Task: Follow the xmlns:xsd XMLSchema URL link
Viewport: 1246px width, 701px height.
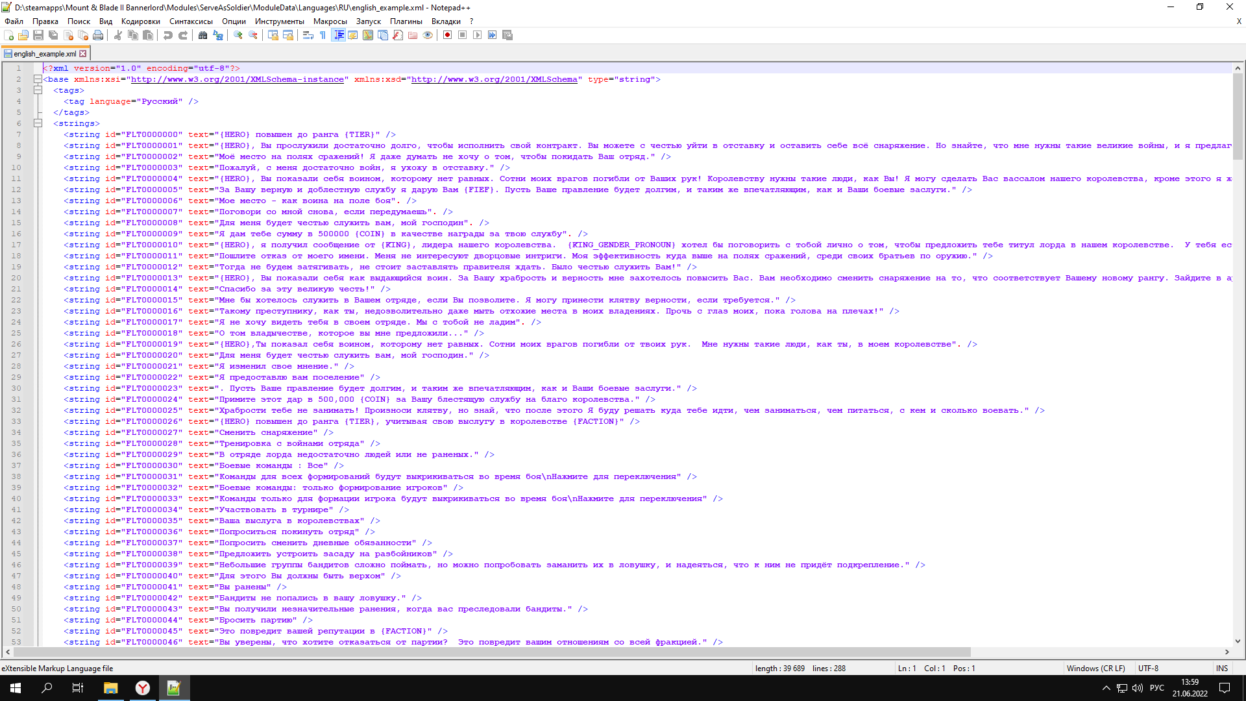Action: point(495,79)
